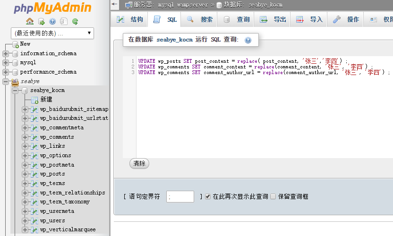The height and width of the screenshot is (236, 393).
Task: Click the SQL documentation pages icon
Action: 64,21
